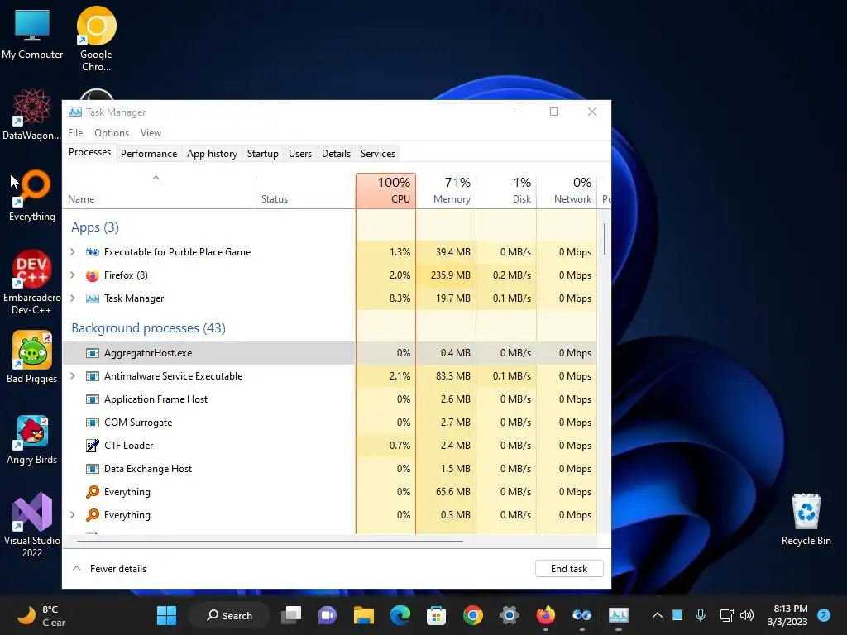
Task: Switch to Startup tab
Action: coord(262,154)
